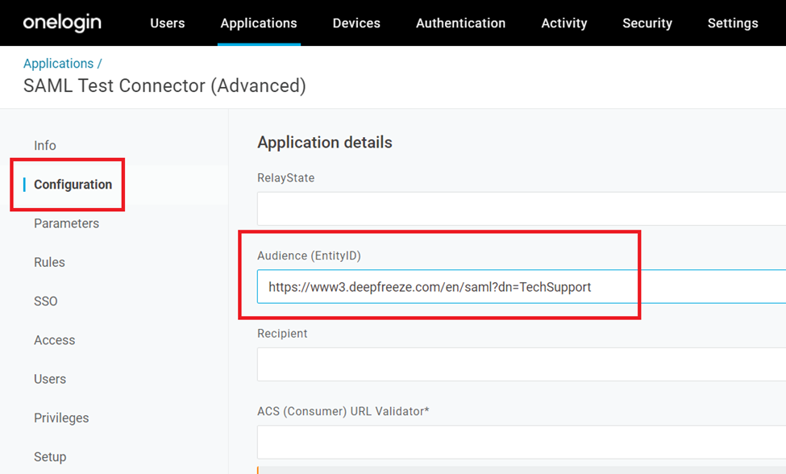Screen dimensions: 786x474
Task: Open the Devices menu
Action: 356,23
